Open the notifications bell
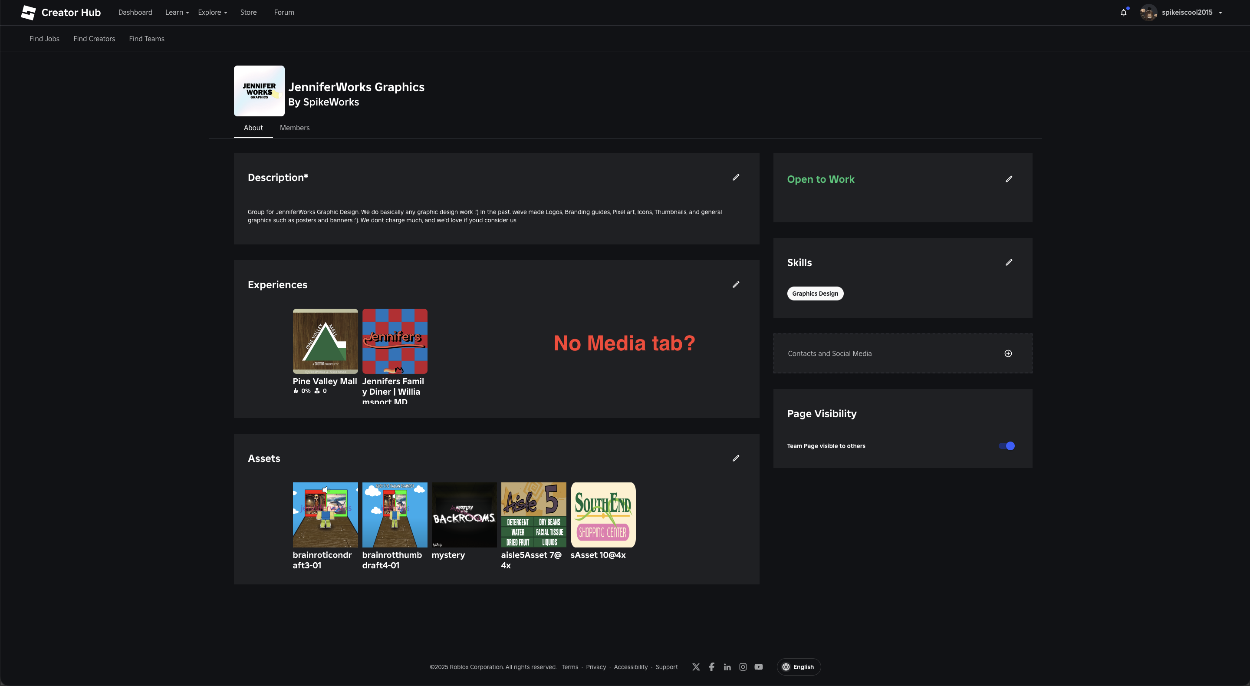Image resolution: width=1250 pixels, height=686 pixels. click(1123, 13)
